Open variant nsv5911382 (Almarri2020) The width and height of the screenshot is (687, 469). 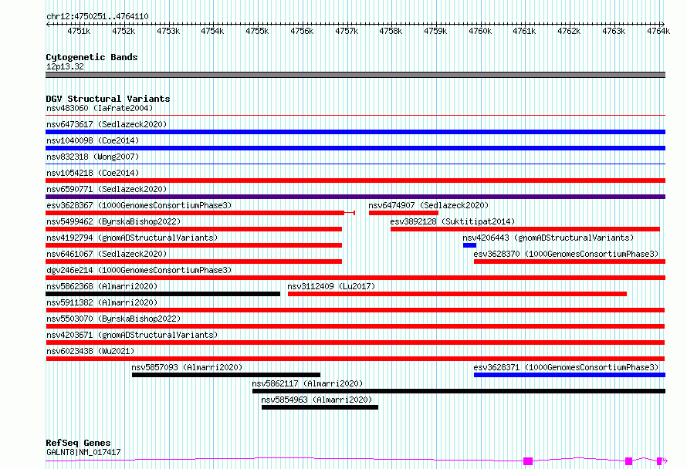102,302
